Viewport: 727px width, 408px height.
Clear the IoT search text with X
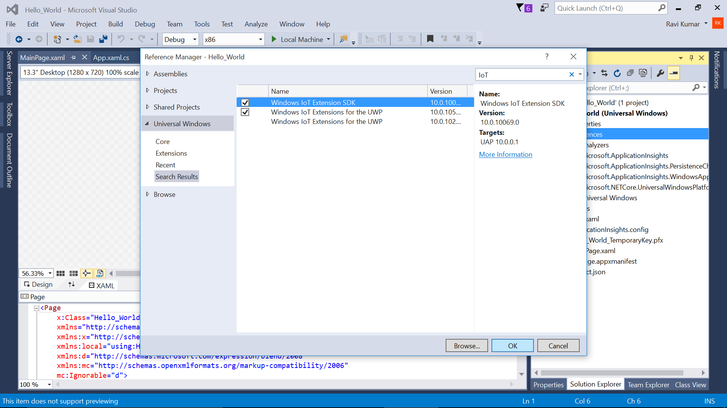(572, 74)
